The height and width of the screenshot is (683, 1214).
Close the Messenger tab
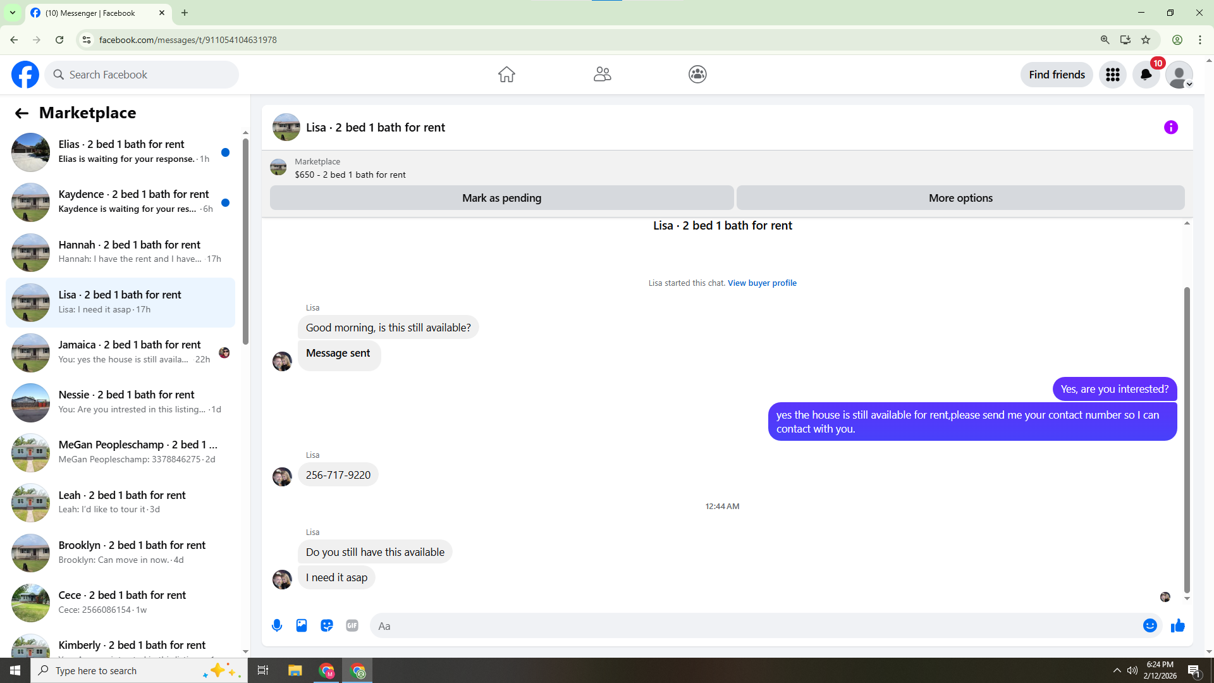coord(162,13)
